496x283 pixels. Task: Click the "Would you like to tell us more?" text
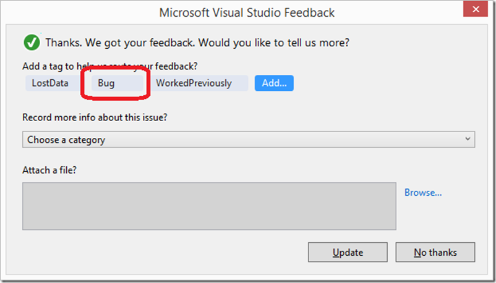click(277, 43)
